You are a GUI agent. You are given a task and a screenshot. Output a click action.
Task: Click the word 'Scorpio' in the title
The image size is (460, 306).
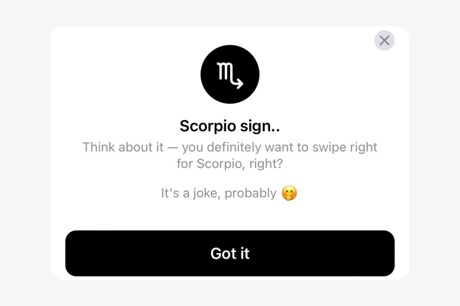tap(208, 126)
